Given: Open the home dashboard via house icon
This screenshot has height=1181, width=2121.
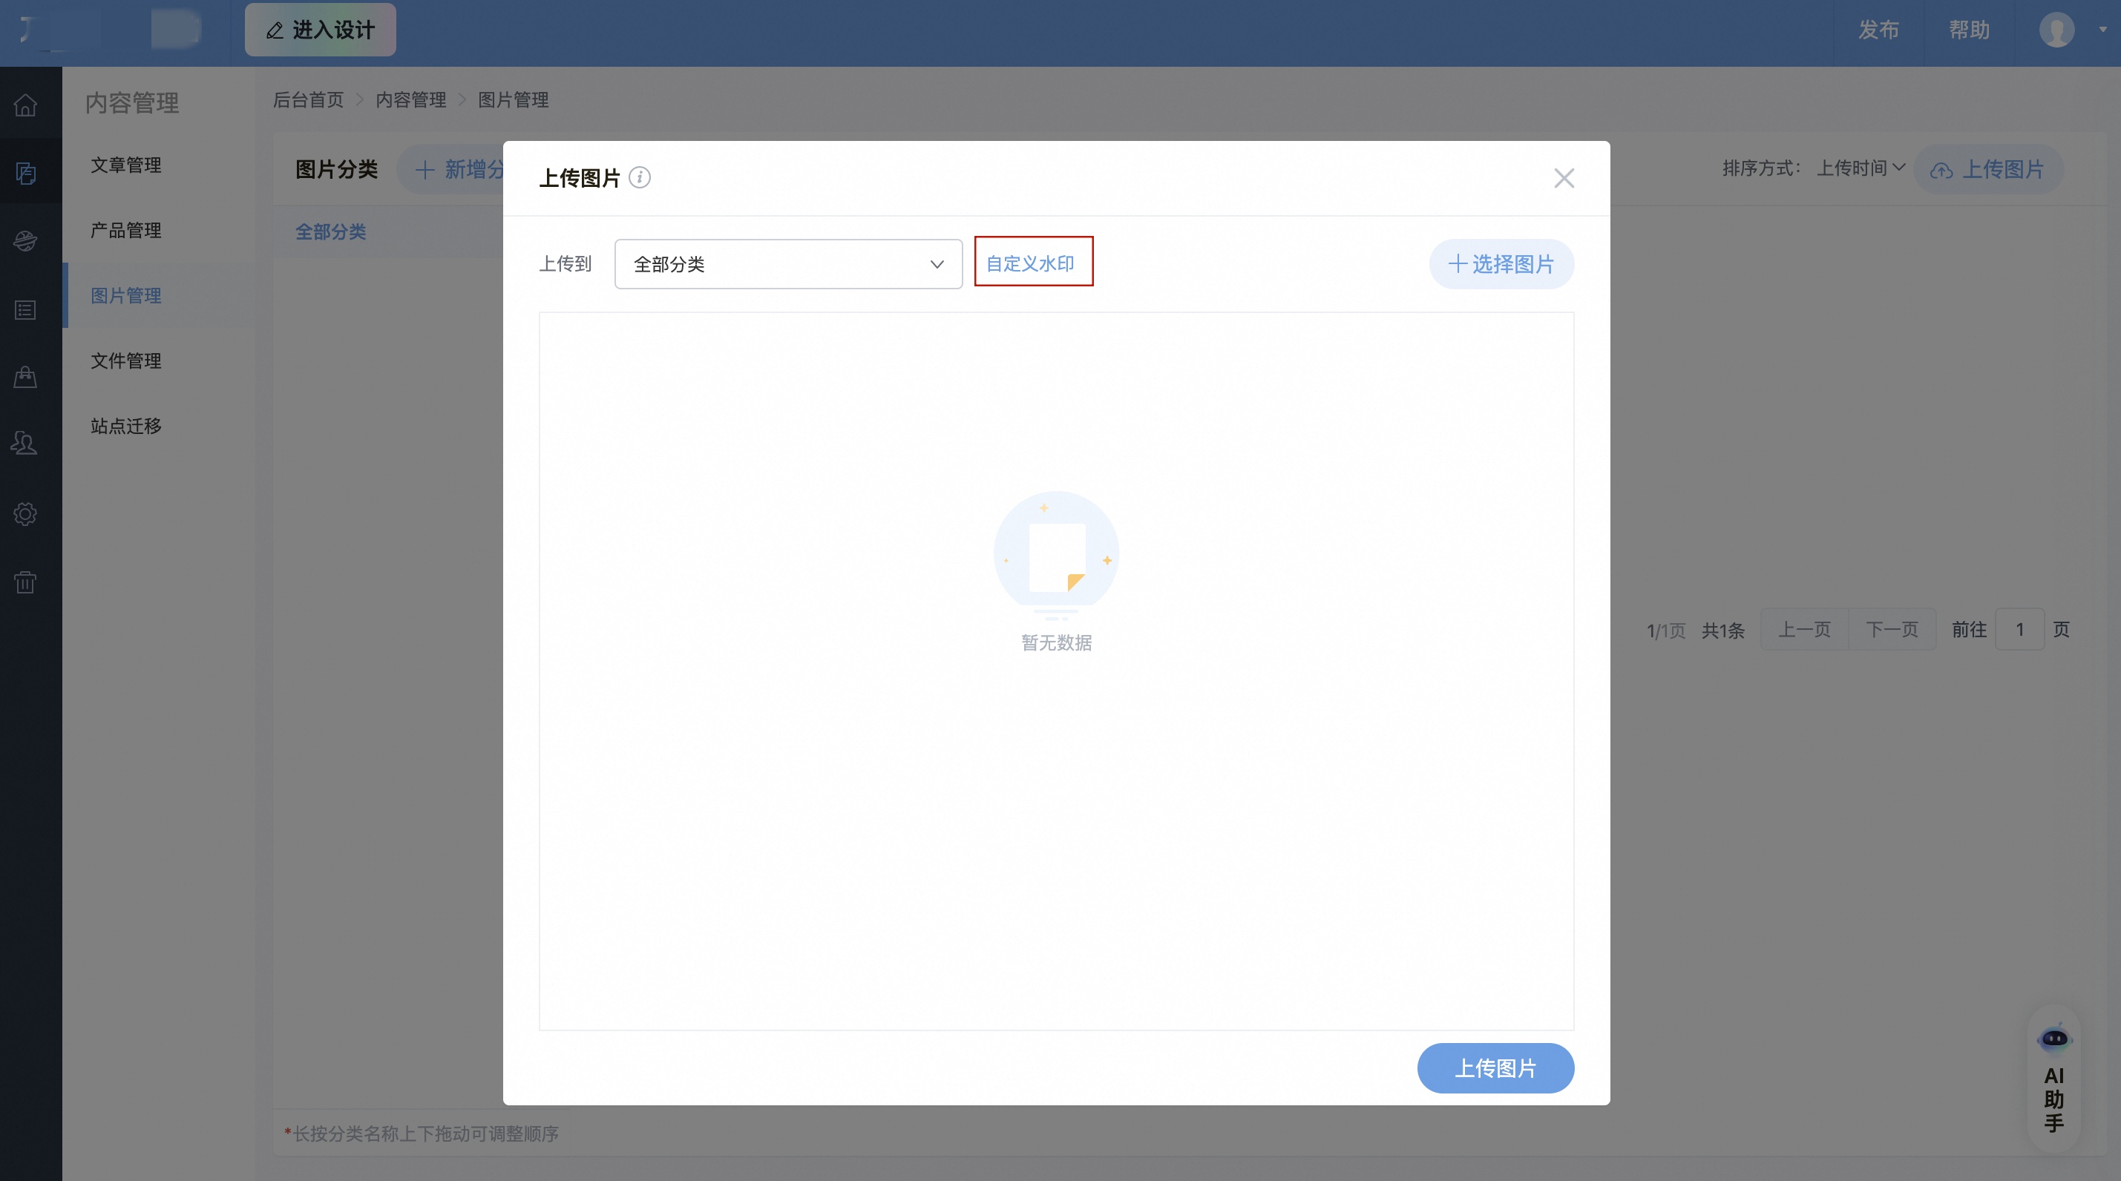Looking at the screenshot, I should pyautogui.click(x=24, y=105).
